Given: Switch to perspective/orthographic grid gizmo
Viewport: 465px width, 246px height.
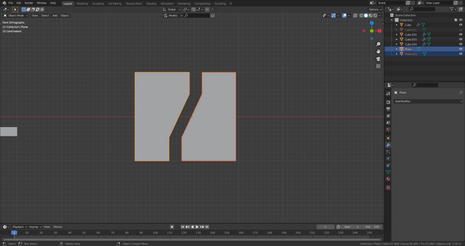Looking at the screenshot, I should click(378, 66).
